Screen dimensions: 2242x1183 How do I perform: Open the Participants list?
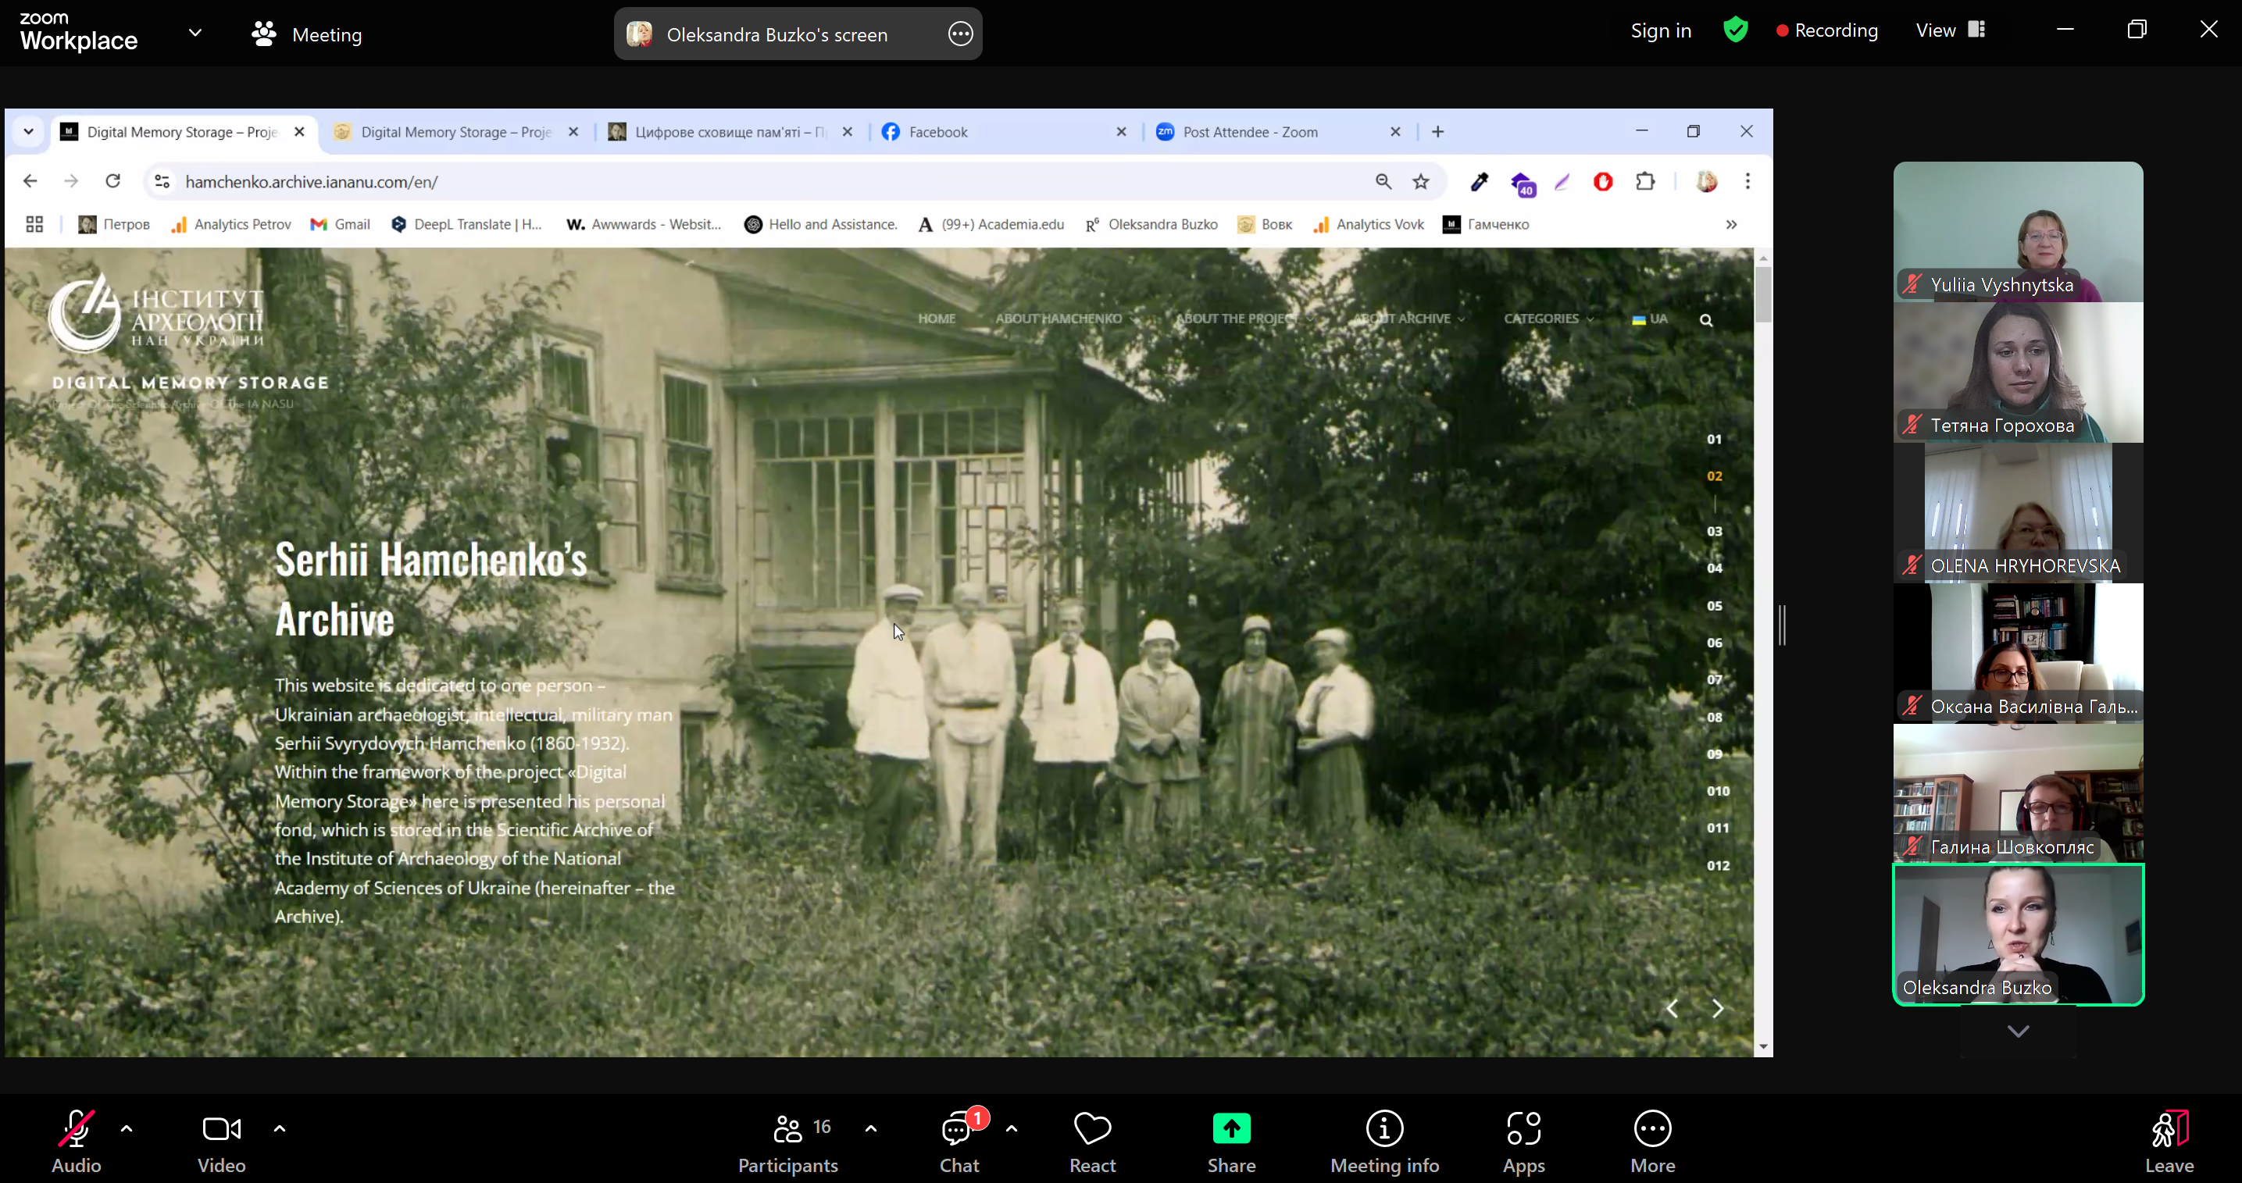pyautogui.click(x=787, y=1142)
